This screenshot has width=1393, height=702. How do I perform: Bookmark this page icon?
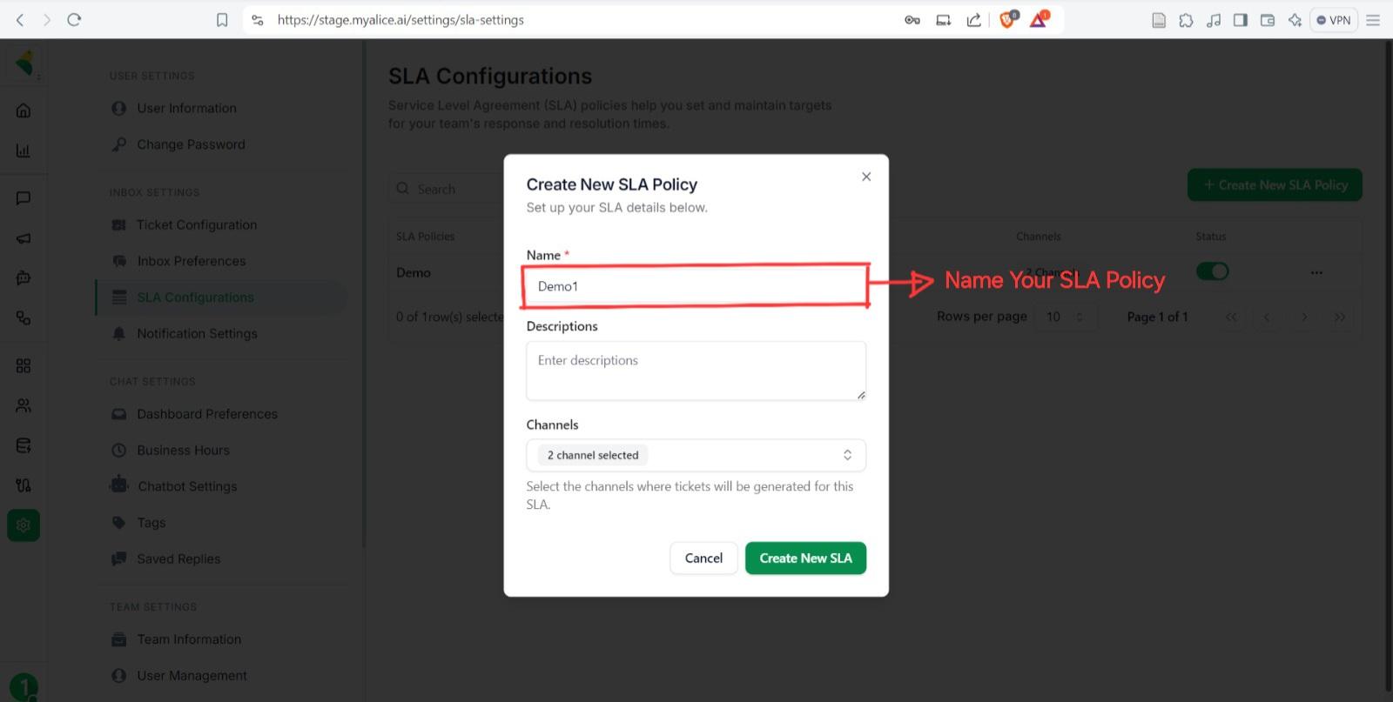[x=222, y=20]
